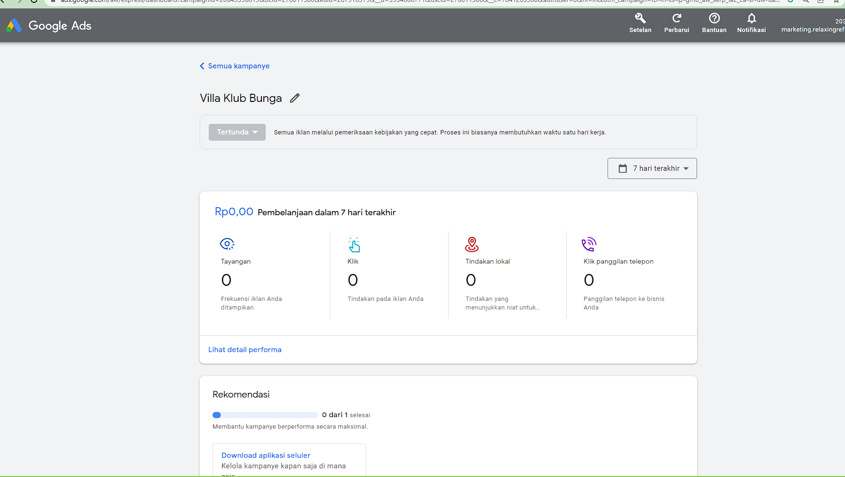Click 'Membantu kampanye berperforma secara maksimal' text
Screen dimensions: 845x477
click(x=290, y=427)
